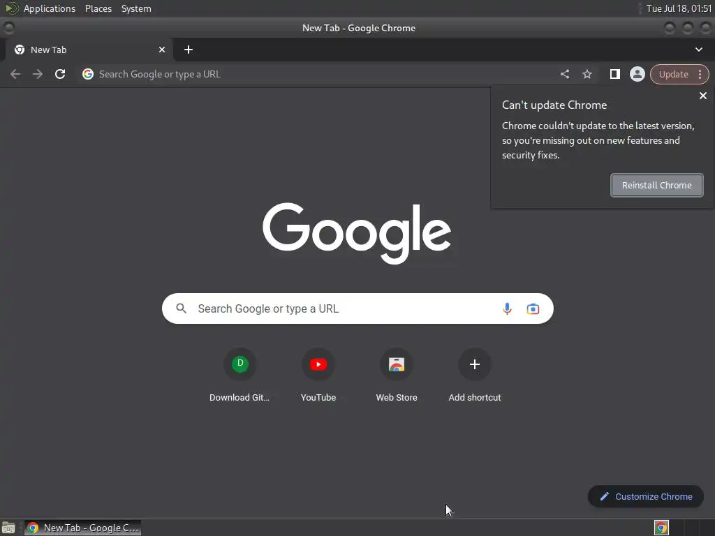Reload the page
This screenshot has height=536, width=715.
tap(60, 74)
